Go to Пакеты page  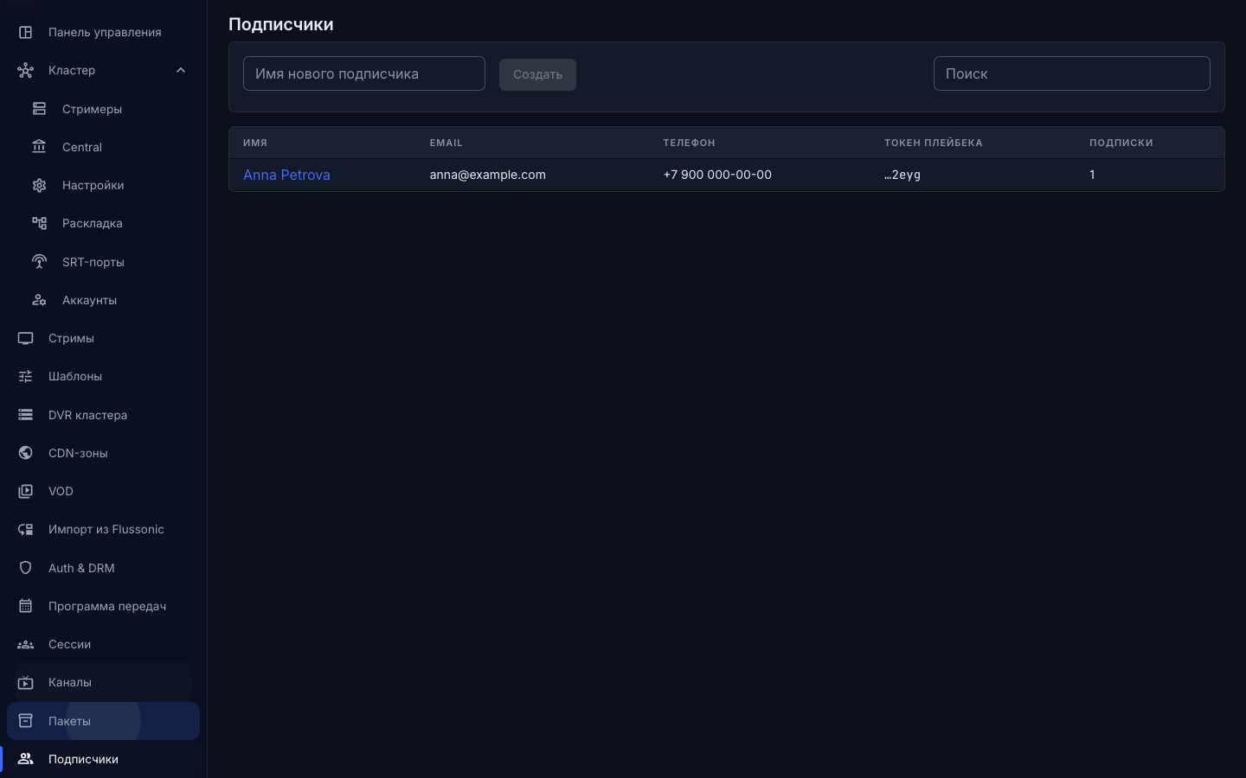coord(103,721)
